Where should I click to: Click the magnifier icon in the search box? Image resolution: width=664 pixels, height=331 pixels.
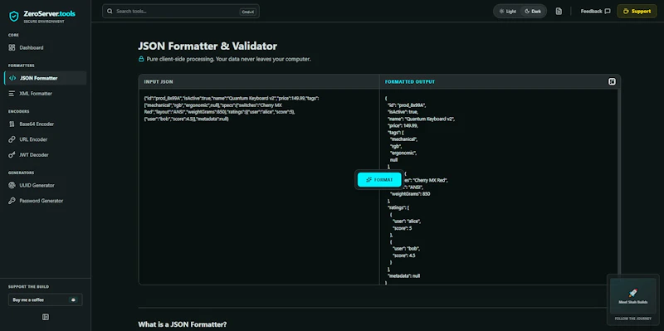[x=110, y=12]
